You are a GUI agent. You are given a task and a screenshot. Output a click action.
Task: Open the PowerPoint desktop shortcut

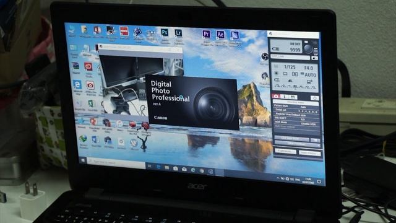click(x=93, y=121)
